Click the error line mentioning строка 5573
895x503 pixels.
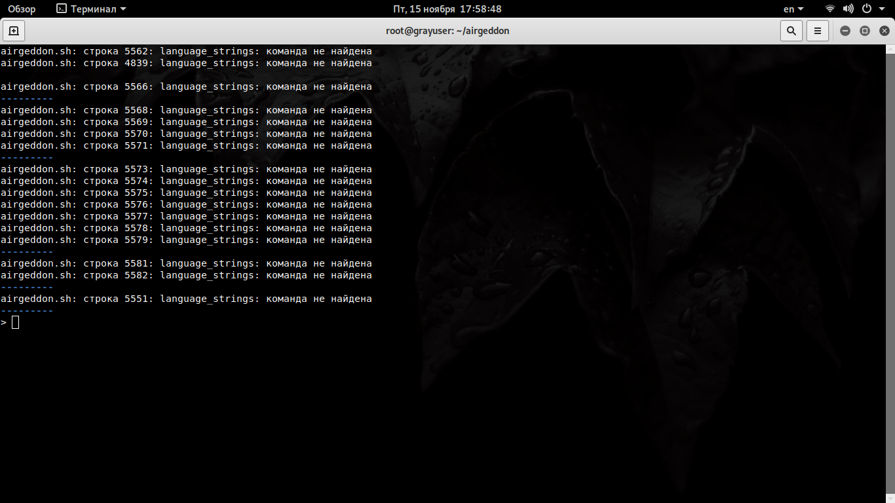186,169
